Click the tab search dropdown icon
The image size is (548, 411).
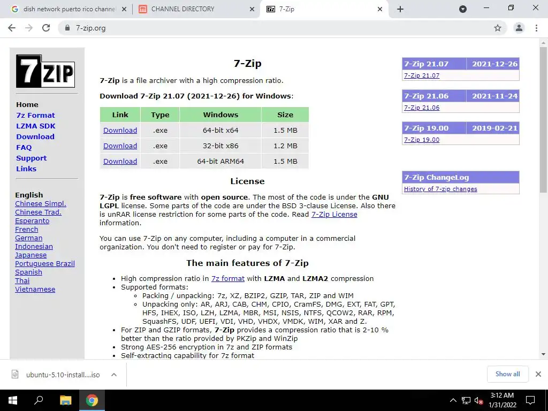[x=463, y=9]
